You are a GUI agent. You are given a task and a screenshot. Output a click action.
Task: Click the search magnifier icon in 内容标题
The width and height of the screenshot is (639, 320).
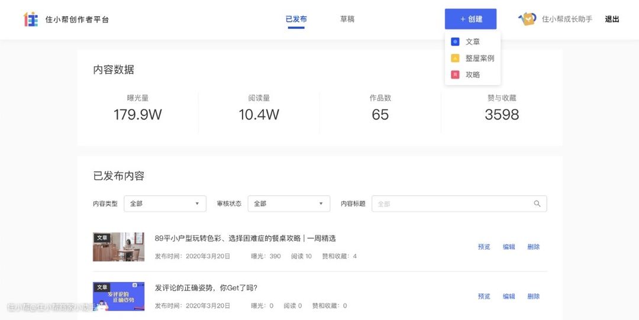pos(537,203)
